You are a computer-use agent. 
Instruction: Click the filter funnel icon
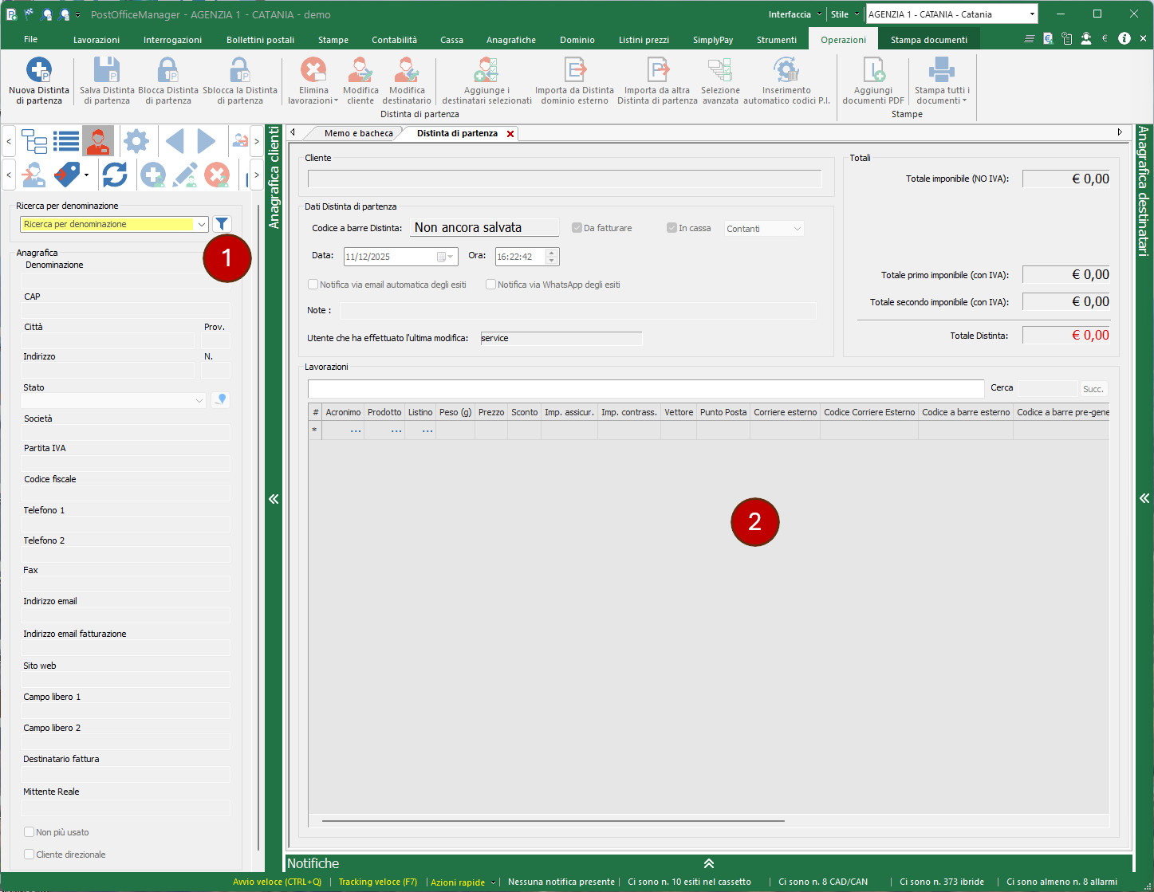pyautogui.click(x=223, y=224)
